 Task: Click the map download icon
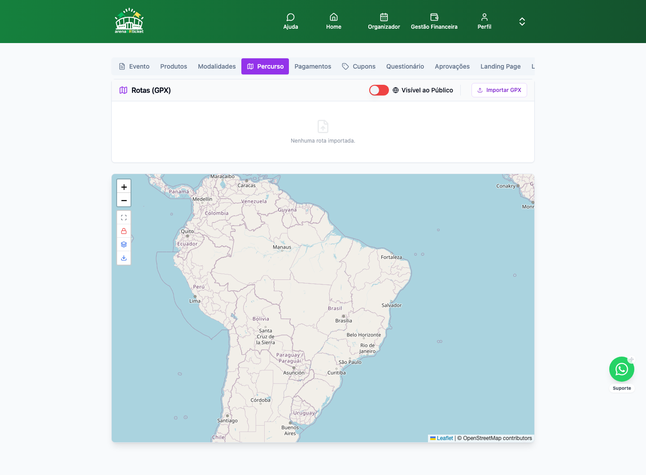pos(124,258)
